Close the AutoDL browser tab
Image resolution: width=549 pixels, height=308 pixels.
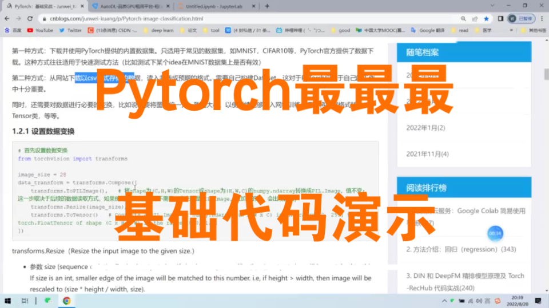point(168,6)
